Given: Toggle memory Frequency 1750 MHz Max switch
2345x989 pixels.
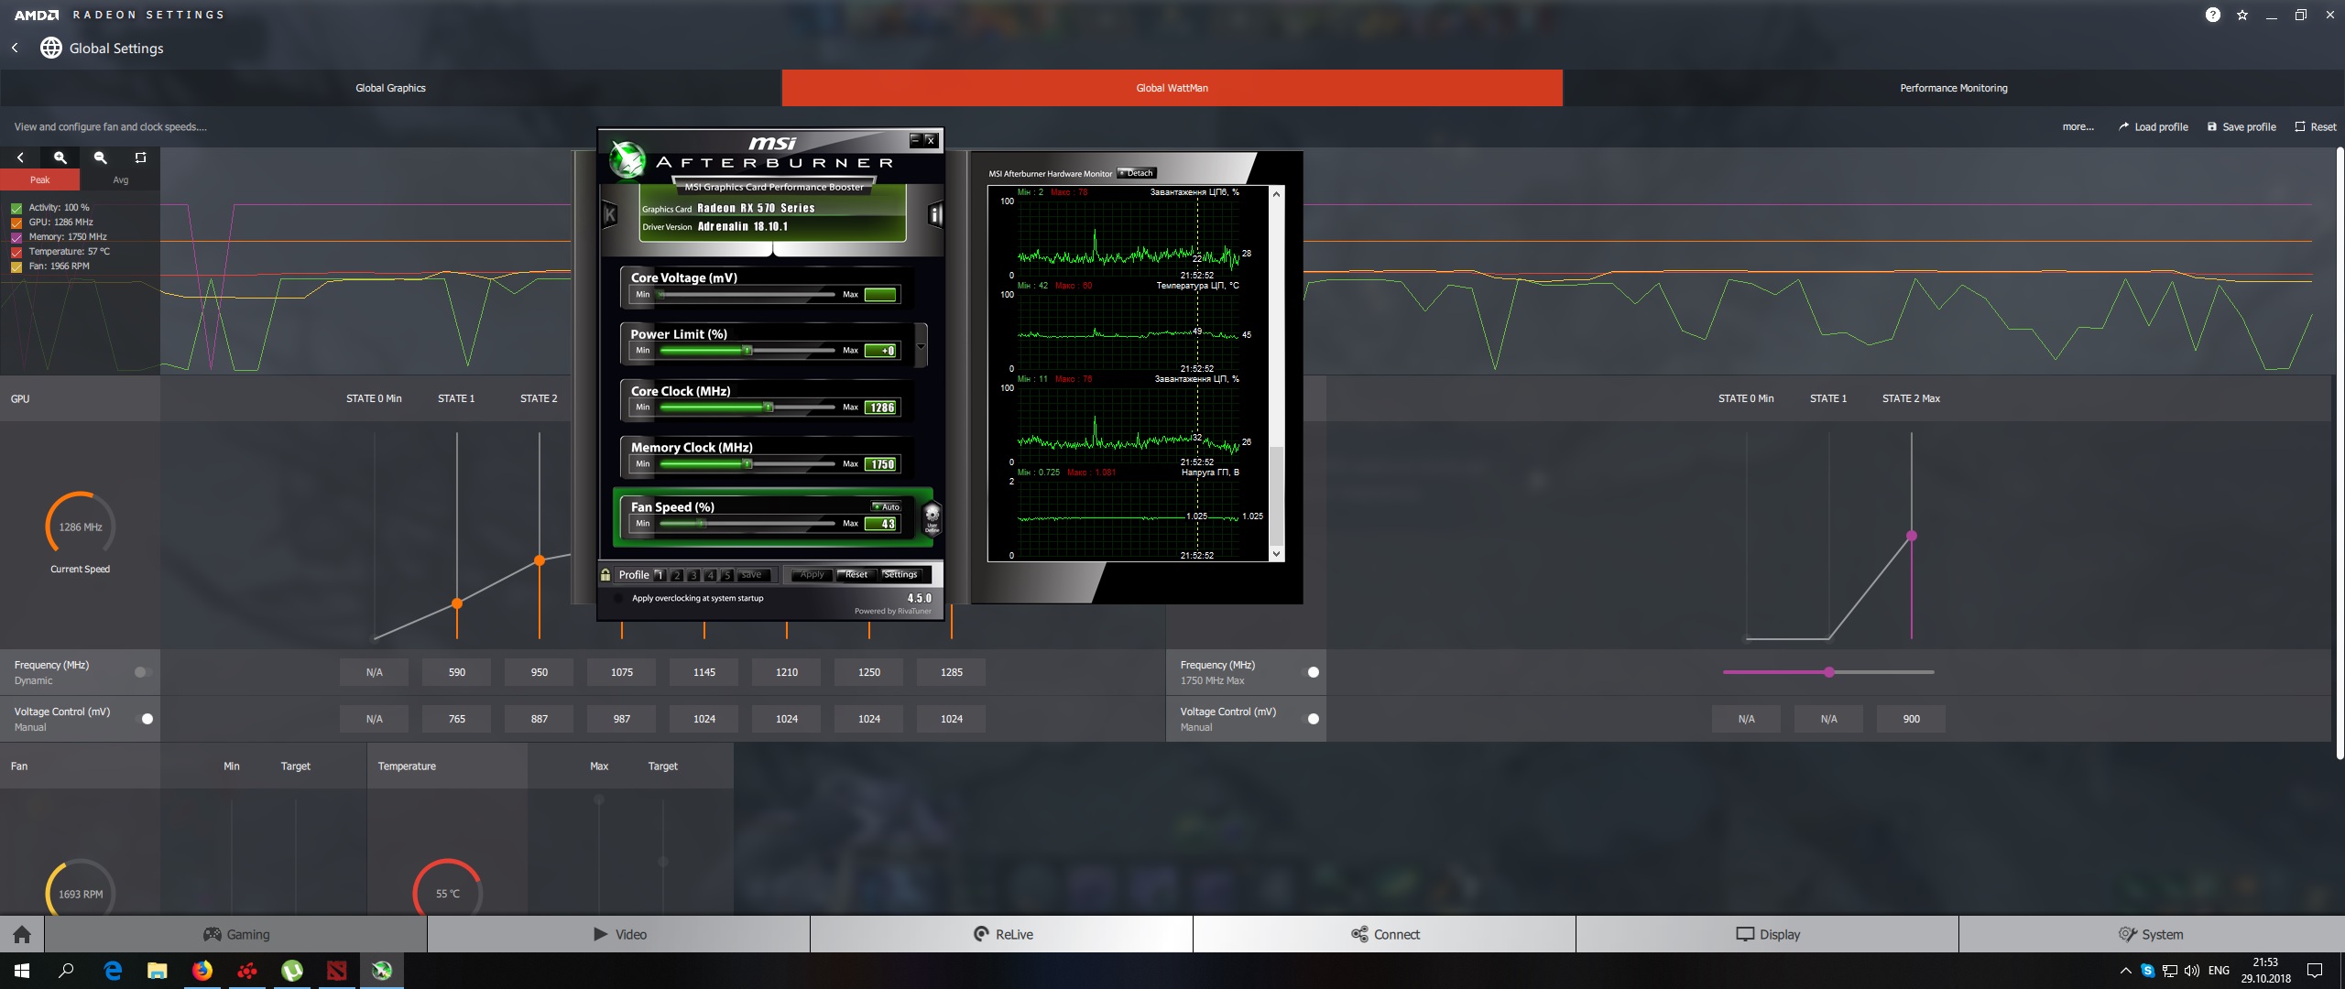Looking at the screenshot, I should pyautogui.click(x=1312, y=672).
